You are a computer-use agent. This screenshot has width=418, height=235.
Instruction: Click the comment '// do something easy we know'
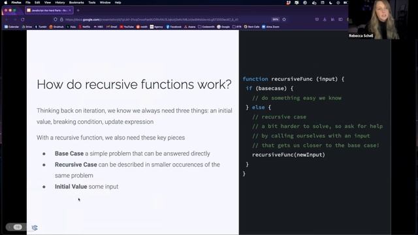click(297, 98)
